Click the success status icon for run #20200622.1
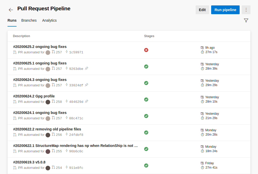Image resolution: width=258 pixels, height=174 pixels. coord(146,149)
